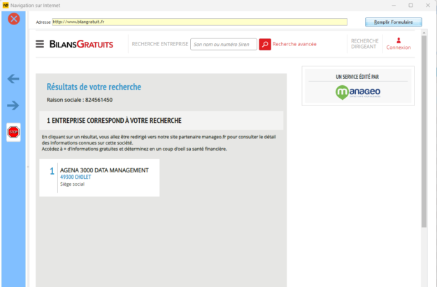437x287 pixels.
Task: Open the AGENA 3000 DATA MANAGEMENT result
Action: coord(104,170)
